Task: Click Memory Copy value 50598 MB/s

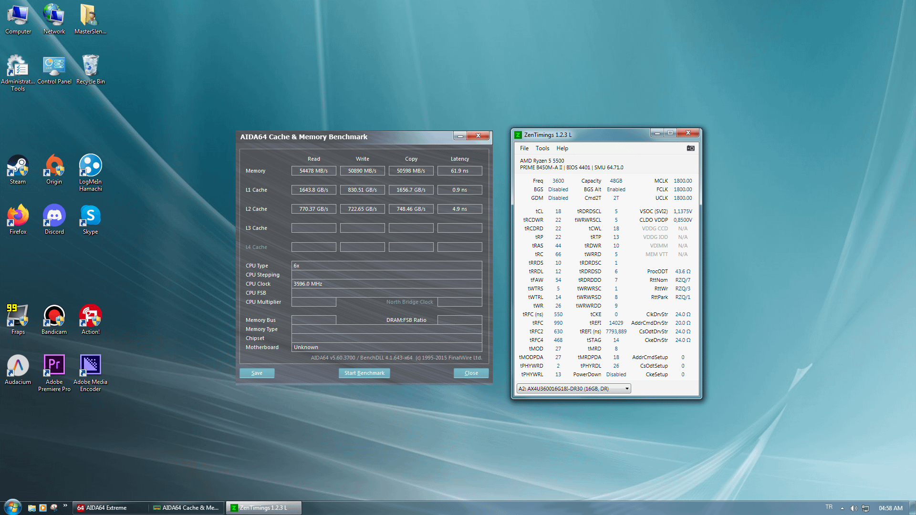Action: [x=411, y=171]
